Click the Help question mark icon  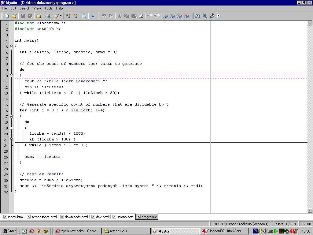(x=93, y=16)
